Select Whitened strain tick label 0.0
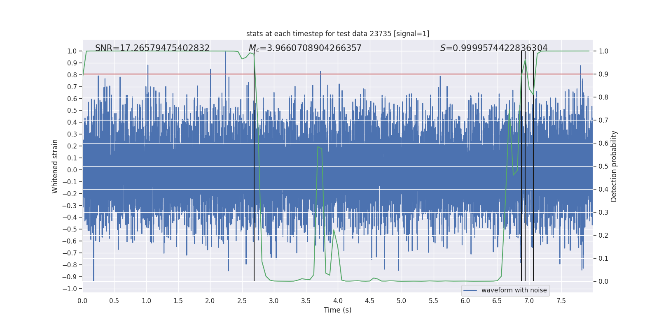659x329 pixels. pyautogui.click(x=72, y=170)
